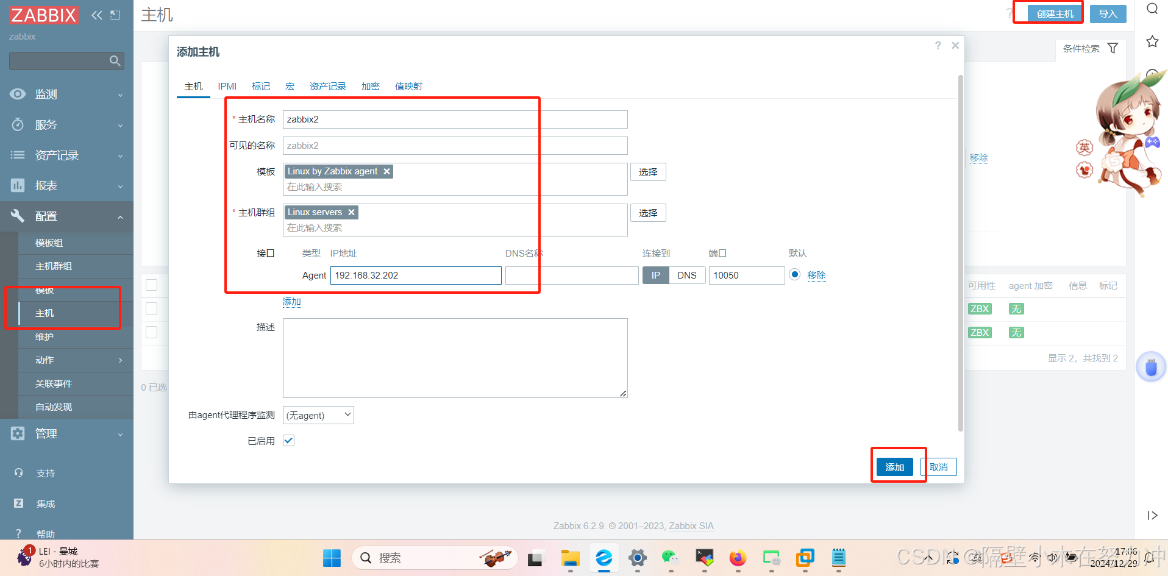Click the kiosk mode icon beside sidebar collapse

115,15
